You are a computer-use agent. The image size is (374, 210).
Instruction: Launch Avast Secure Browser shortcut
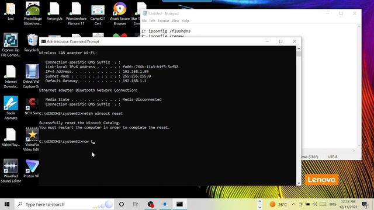tap(120, 13)
